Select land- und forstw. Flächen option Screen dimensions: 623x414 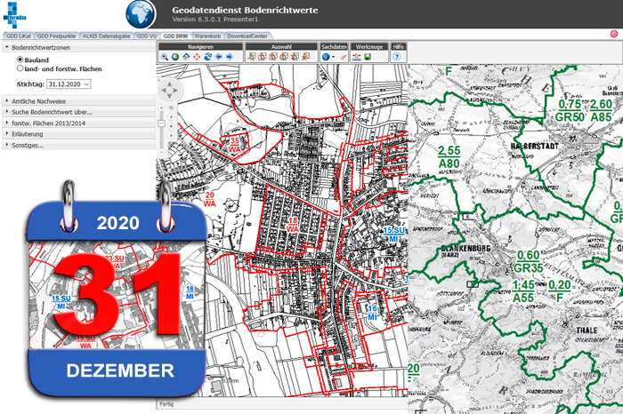click(x=20, y=68)
